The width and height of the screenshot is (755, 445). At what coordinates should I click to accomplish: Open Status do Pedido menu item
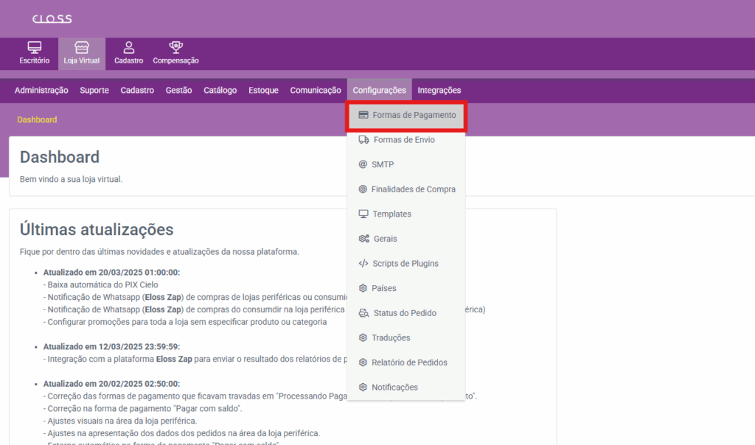(x=405, y=313)
